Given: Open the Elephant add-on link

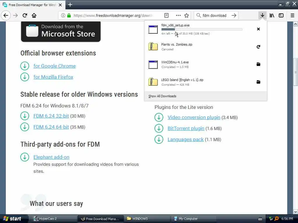Looking at the screenshot, I should pyautogui.click(x=51, y=157).
